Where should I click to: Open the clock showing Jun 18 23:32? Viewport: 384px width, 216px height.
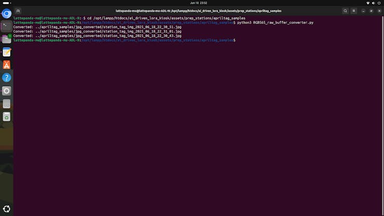199,3
